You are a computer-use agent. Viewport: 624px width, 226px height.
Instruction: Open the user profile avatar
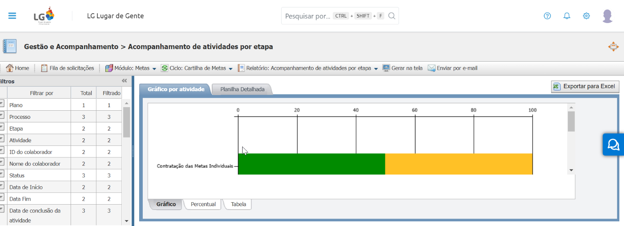click(607, 16)
